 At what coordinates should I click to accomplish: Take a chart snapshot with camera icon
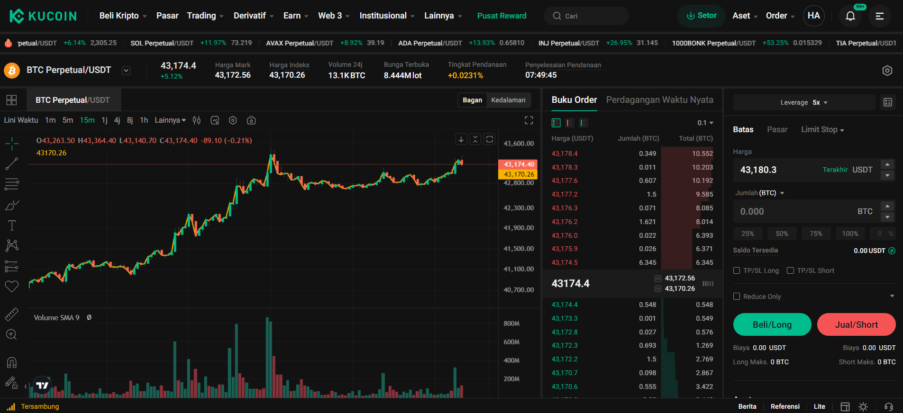tap(251, 120)
